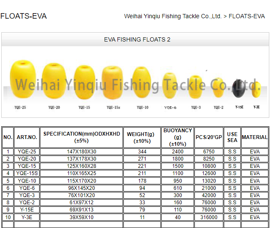Select the YQE-10 article number cell
Viewport: 271px width, 228px height.
tap(27, 181)
